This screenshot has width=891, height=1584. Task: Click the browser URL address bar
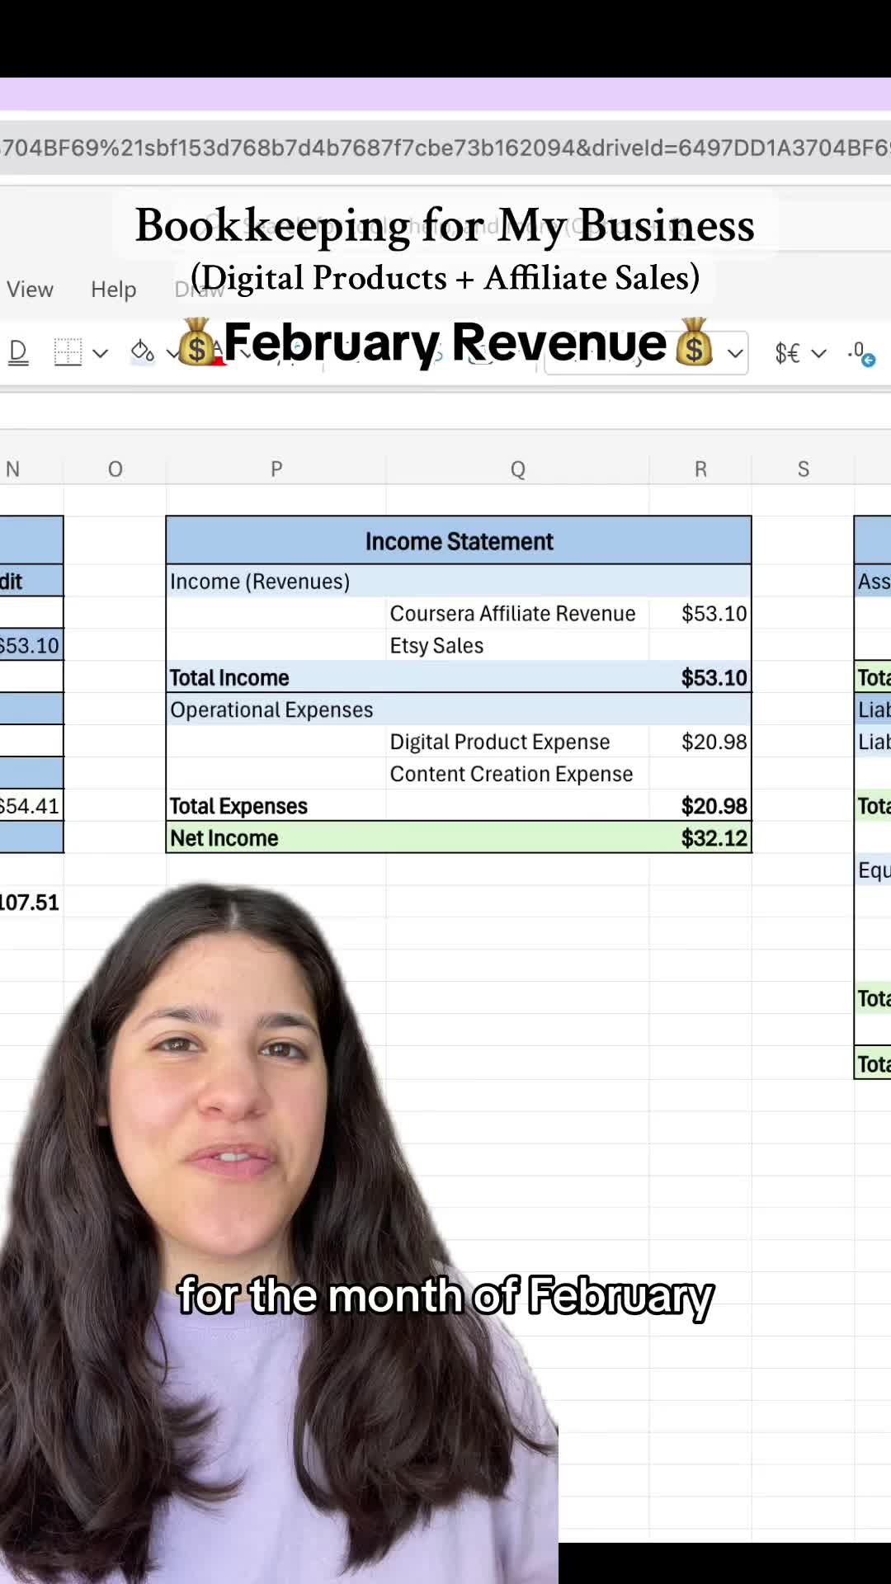click(445, 148)
